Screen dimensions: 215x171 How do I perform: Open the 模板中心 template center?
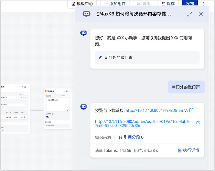point(83,4)
